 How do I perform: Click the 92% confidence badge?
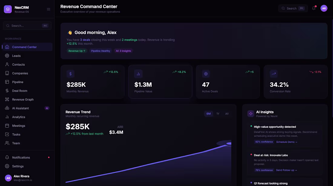click(x=264, y=142)
